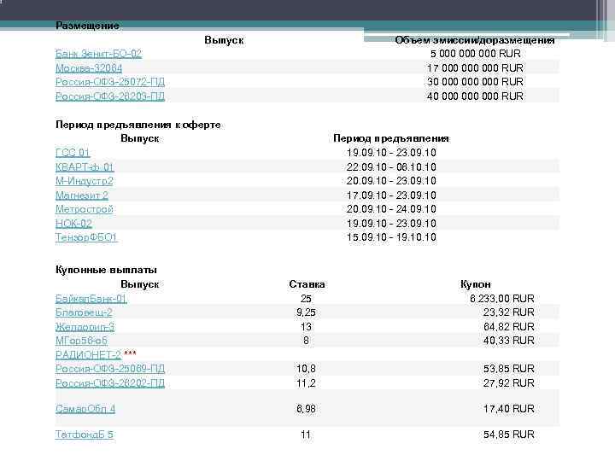Viewport: 615px width, 461px height.
Task: Click the Ставка column header
Action: (x=307, y=284)
